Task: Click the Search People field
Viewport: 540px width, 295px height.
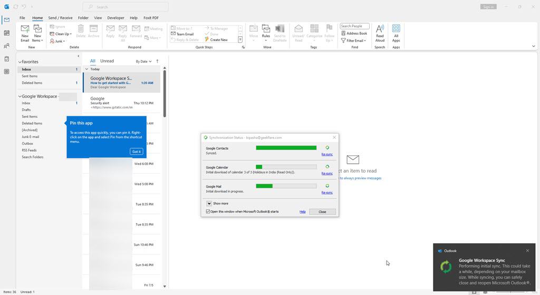Action: tap(354, 26)
